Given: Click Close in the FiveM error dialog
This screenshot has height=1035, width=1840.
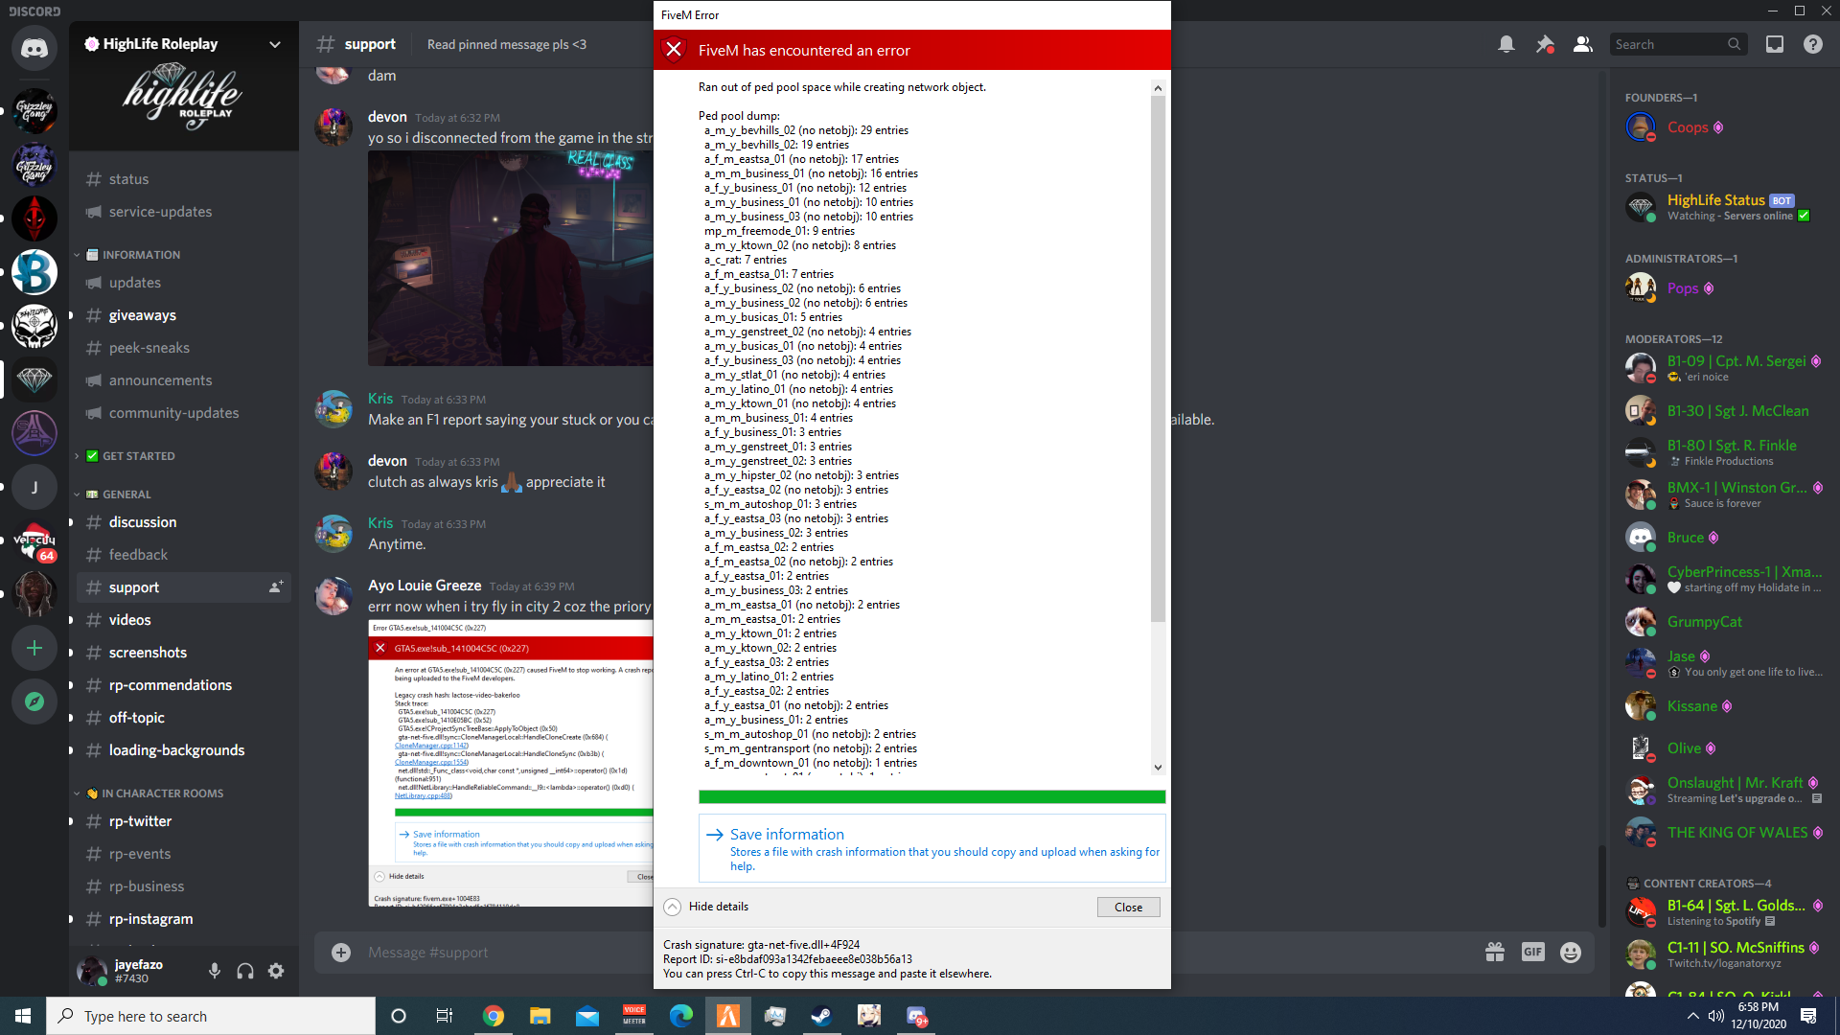Looking at the screenshot, I should pos(1128,907).
